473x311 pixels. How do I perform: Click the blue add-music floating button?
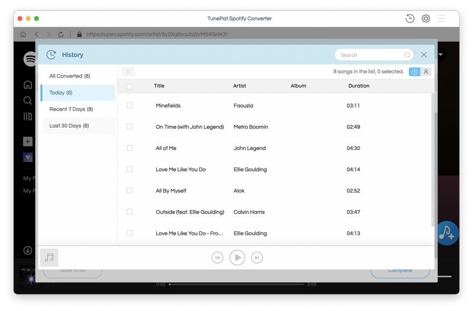pyautogui.click(x=448, y=233)
